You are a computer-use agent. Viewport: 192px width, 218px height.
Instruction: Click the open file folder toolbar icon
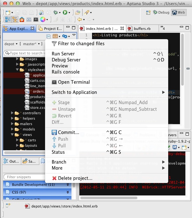[78, 12]
